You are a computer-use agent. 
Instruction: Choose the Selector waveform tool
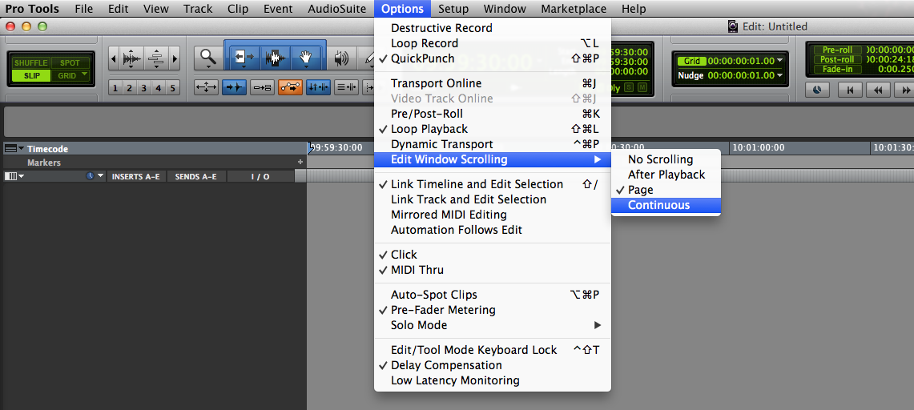tap(275, 58)
